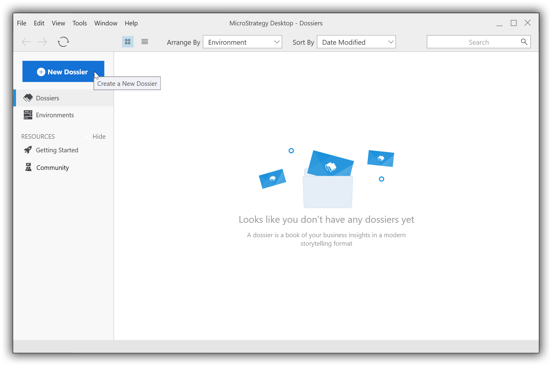Image resolution: width=552 pixels, height=366 pixels.
Task: Refresh the dossier list
Action: tap(63, 42)
